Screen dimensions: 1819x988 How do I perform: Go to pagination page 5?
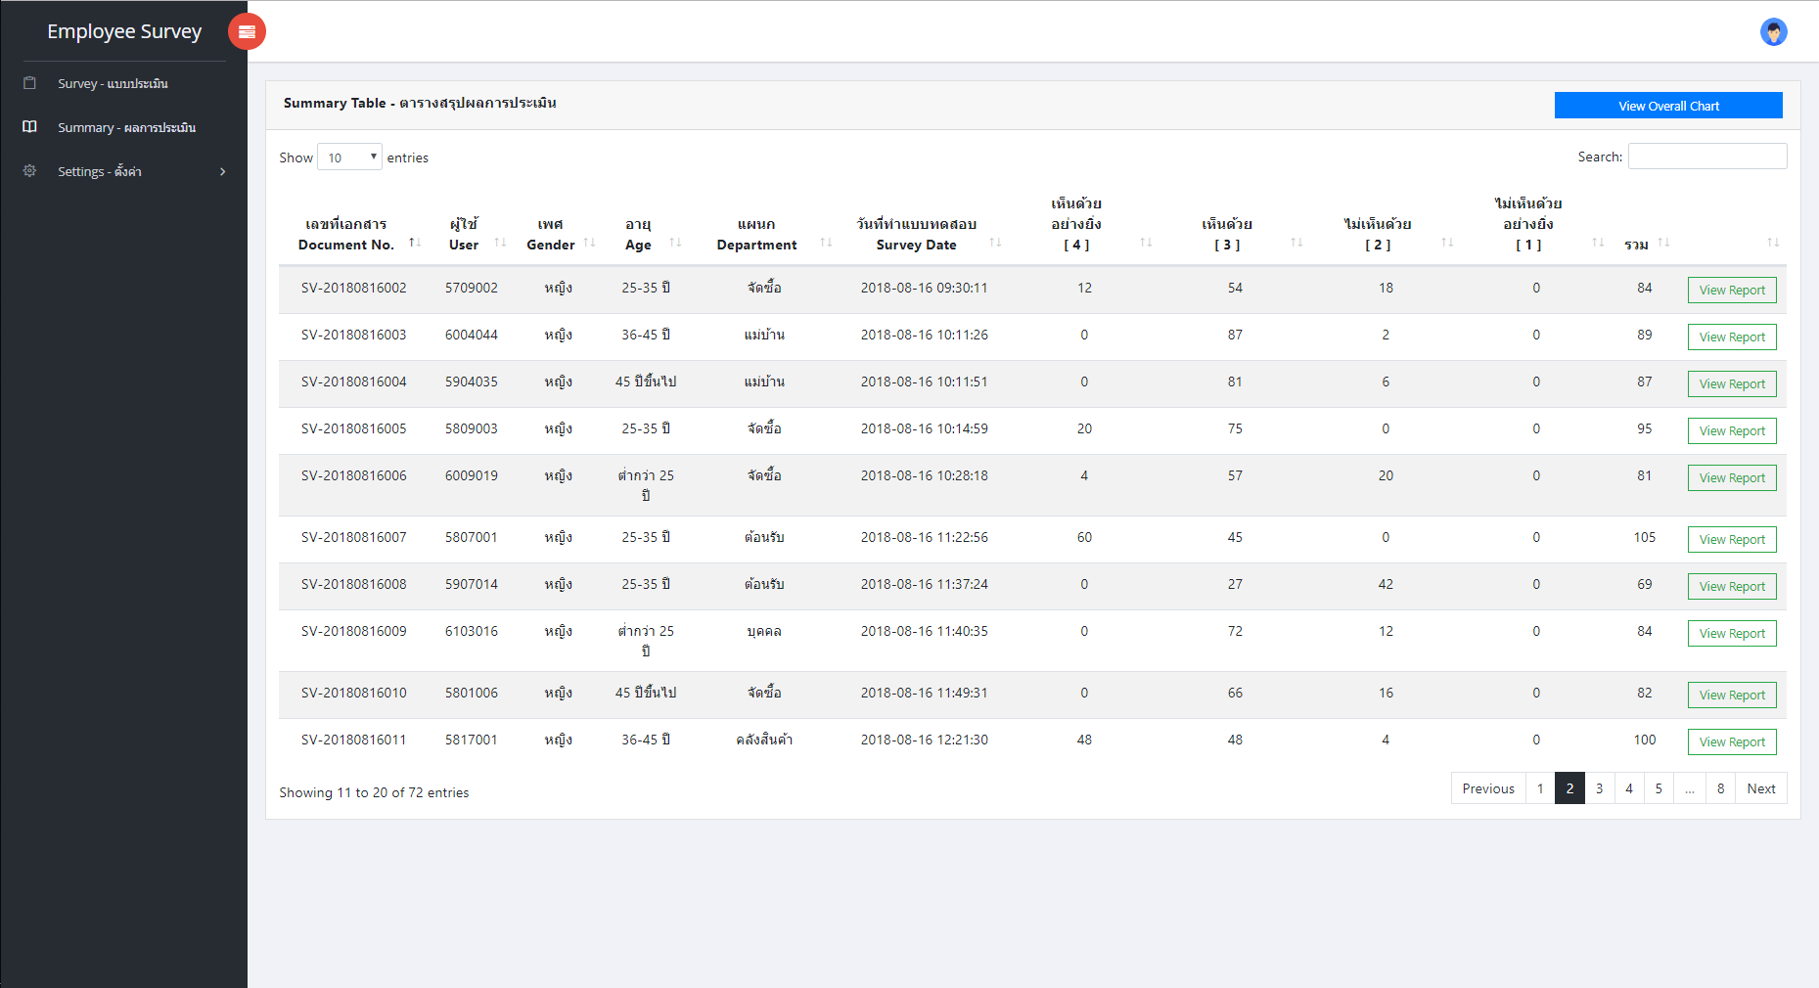point(1659,788)
